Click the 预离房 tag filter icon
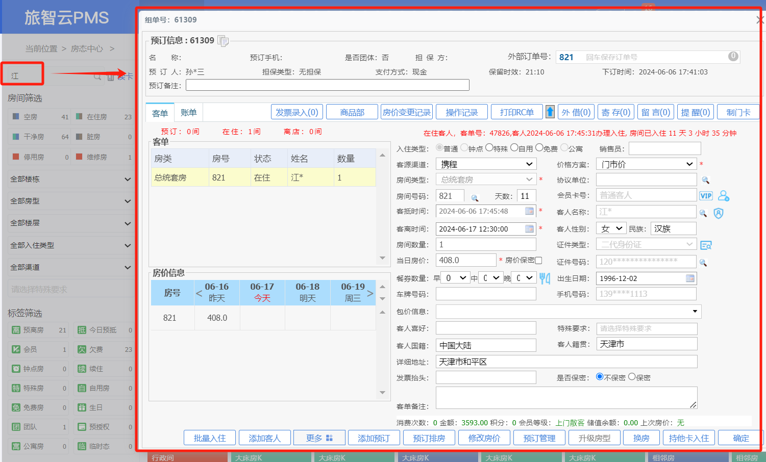766x462 pixels. click(16, 330)
